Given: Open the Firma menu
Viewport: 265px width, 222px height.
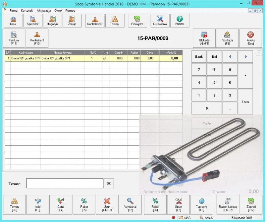Looking at the screenshot, I should click(14, 11).
